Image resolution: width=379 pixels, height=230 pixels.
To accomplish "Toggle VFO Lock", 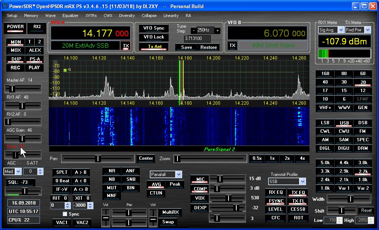I will 154,37.
